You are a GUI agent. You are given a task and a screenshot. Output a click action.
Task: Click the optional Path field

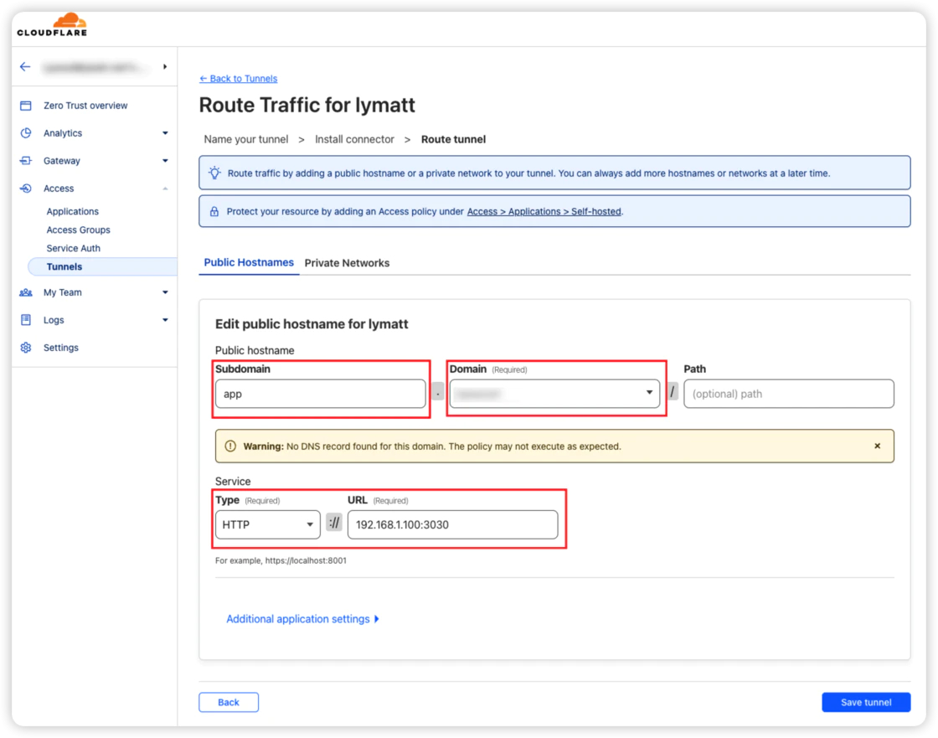(x=788, y=393)
